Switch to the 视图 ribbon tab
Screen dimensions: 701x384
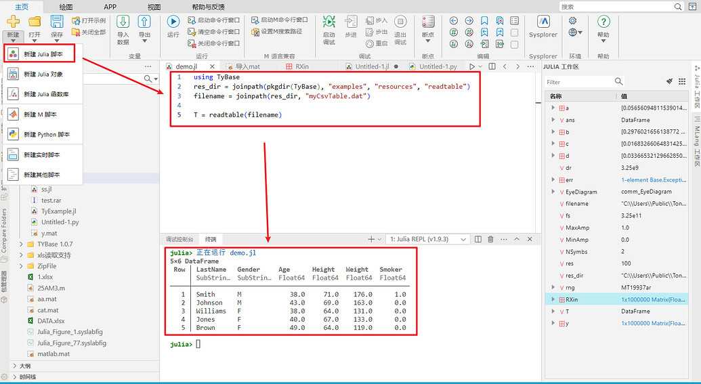[154, 7]
